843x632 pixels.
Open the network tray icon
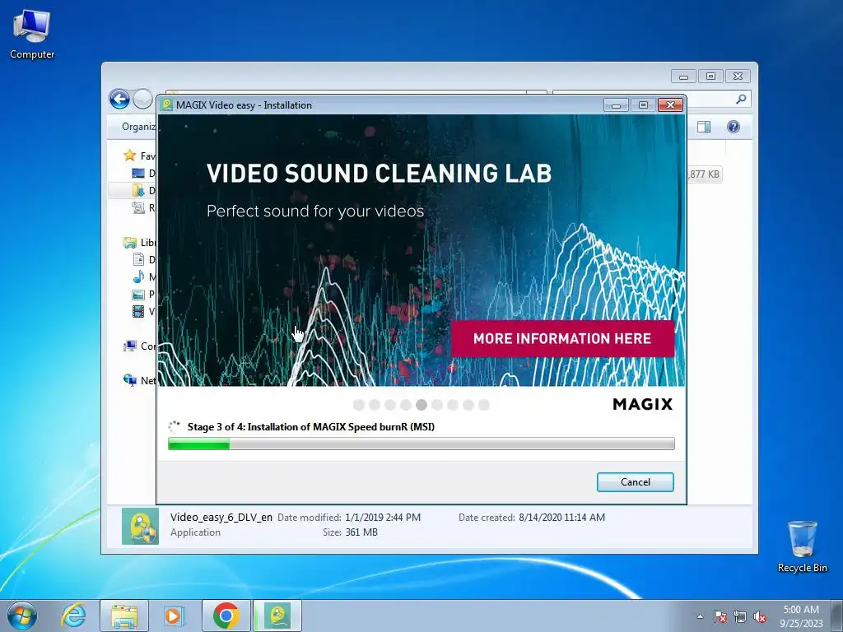coord(740,616)
